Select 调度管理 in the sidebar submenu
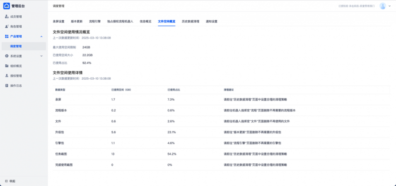 click(x=16, y=46)
